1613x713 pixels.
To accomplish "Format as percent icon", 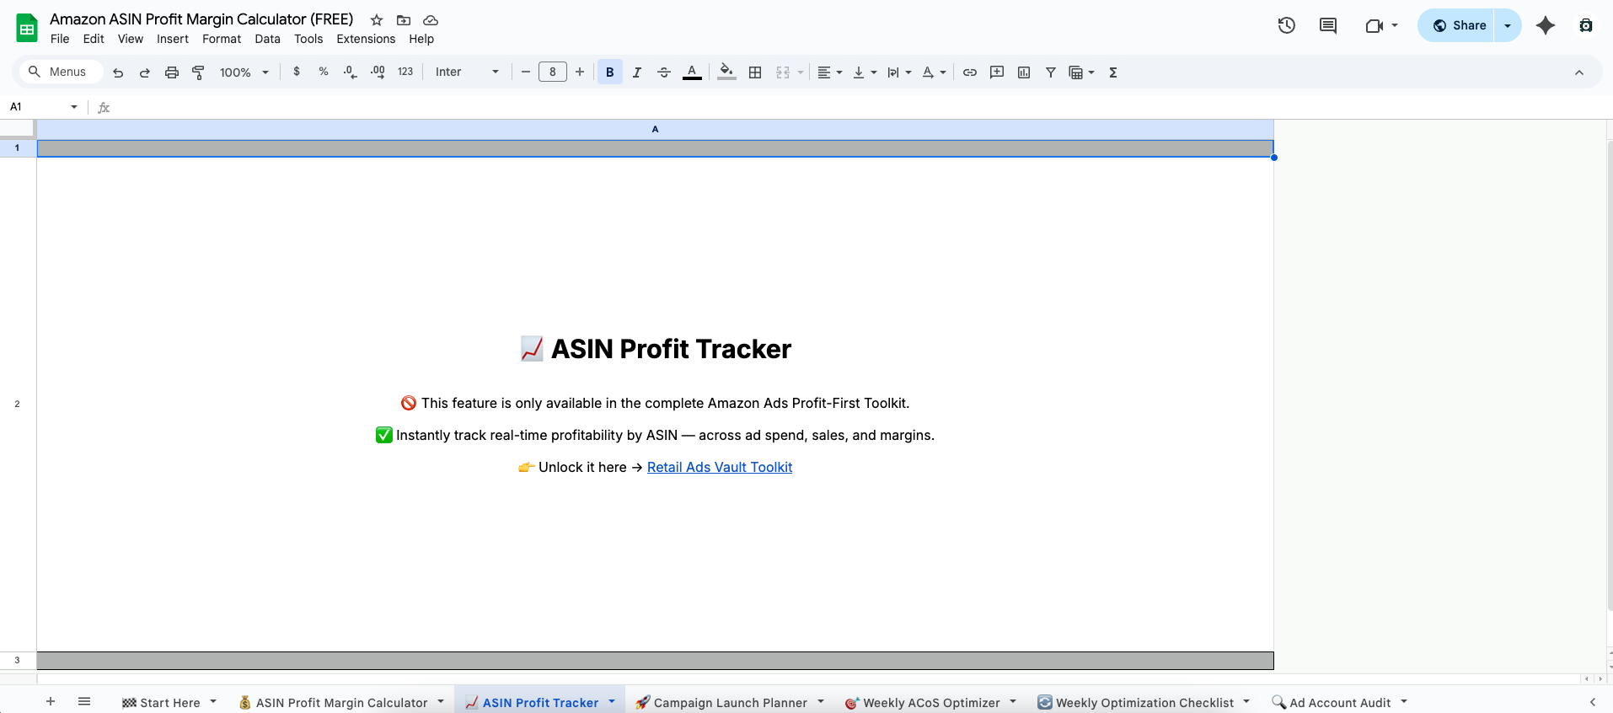I will (x=324, y=72).
